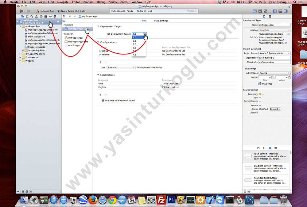Go back in editor history
The width and height of the screenshot is (307, 207).
(x=70, y=17)
